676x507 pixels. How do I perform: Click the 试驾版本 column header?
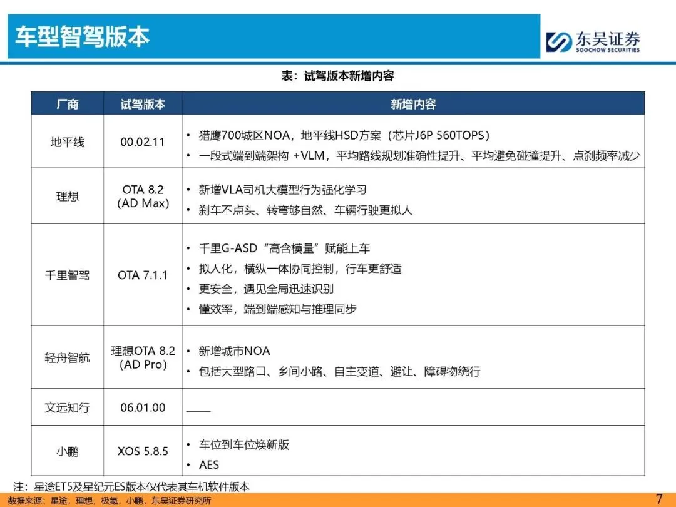[143, 104]
